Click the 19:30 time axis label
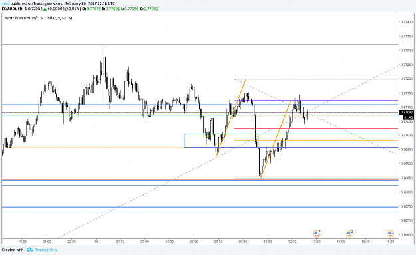This screenshot has width=416, height=255. coord(23,242)
